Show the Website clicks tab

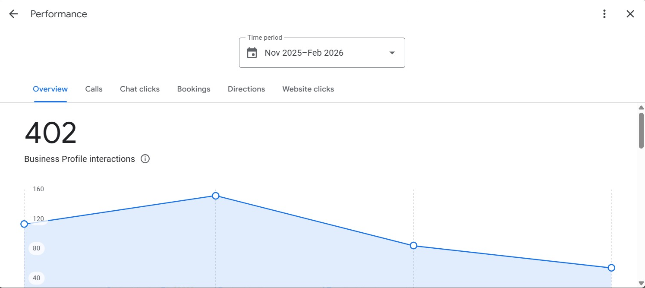pyautogui.click(x=308, y=89)
